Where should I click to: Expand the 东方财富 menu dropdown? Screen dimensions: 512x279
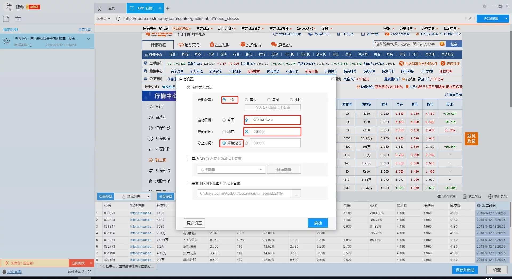(x=211, y=28)
